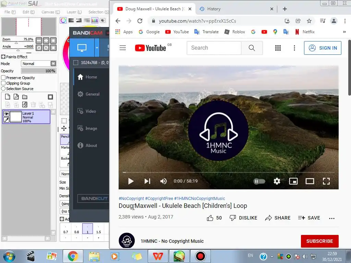Show hidden bookmarks with the chevron

[344, 32]
